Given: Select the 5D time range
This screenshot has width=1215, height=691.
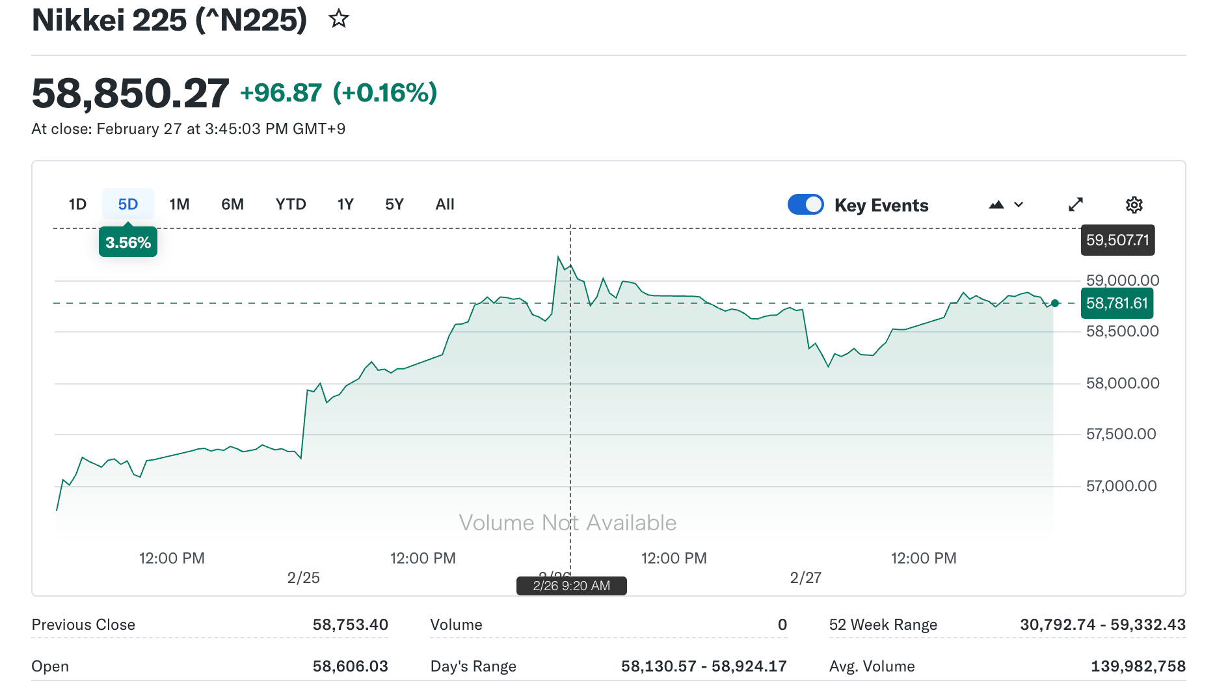Looking at the screenshot, I should coord(128,204).
